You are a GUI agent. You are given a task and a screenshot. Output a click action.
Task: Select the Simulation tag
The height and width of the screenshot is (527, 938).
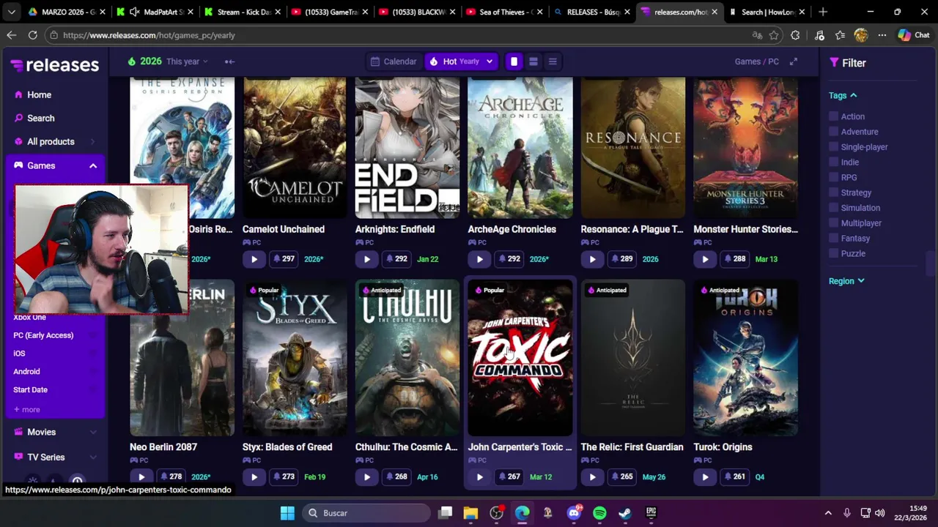point(833,208)
